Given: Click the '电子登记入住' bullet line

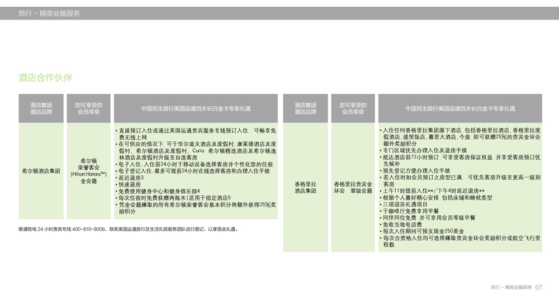Looking at the screenshot, I should coord(192,171).
